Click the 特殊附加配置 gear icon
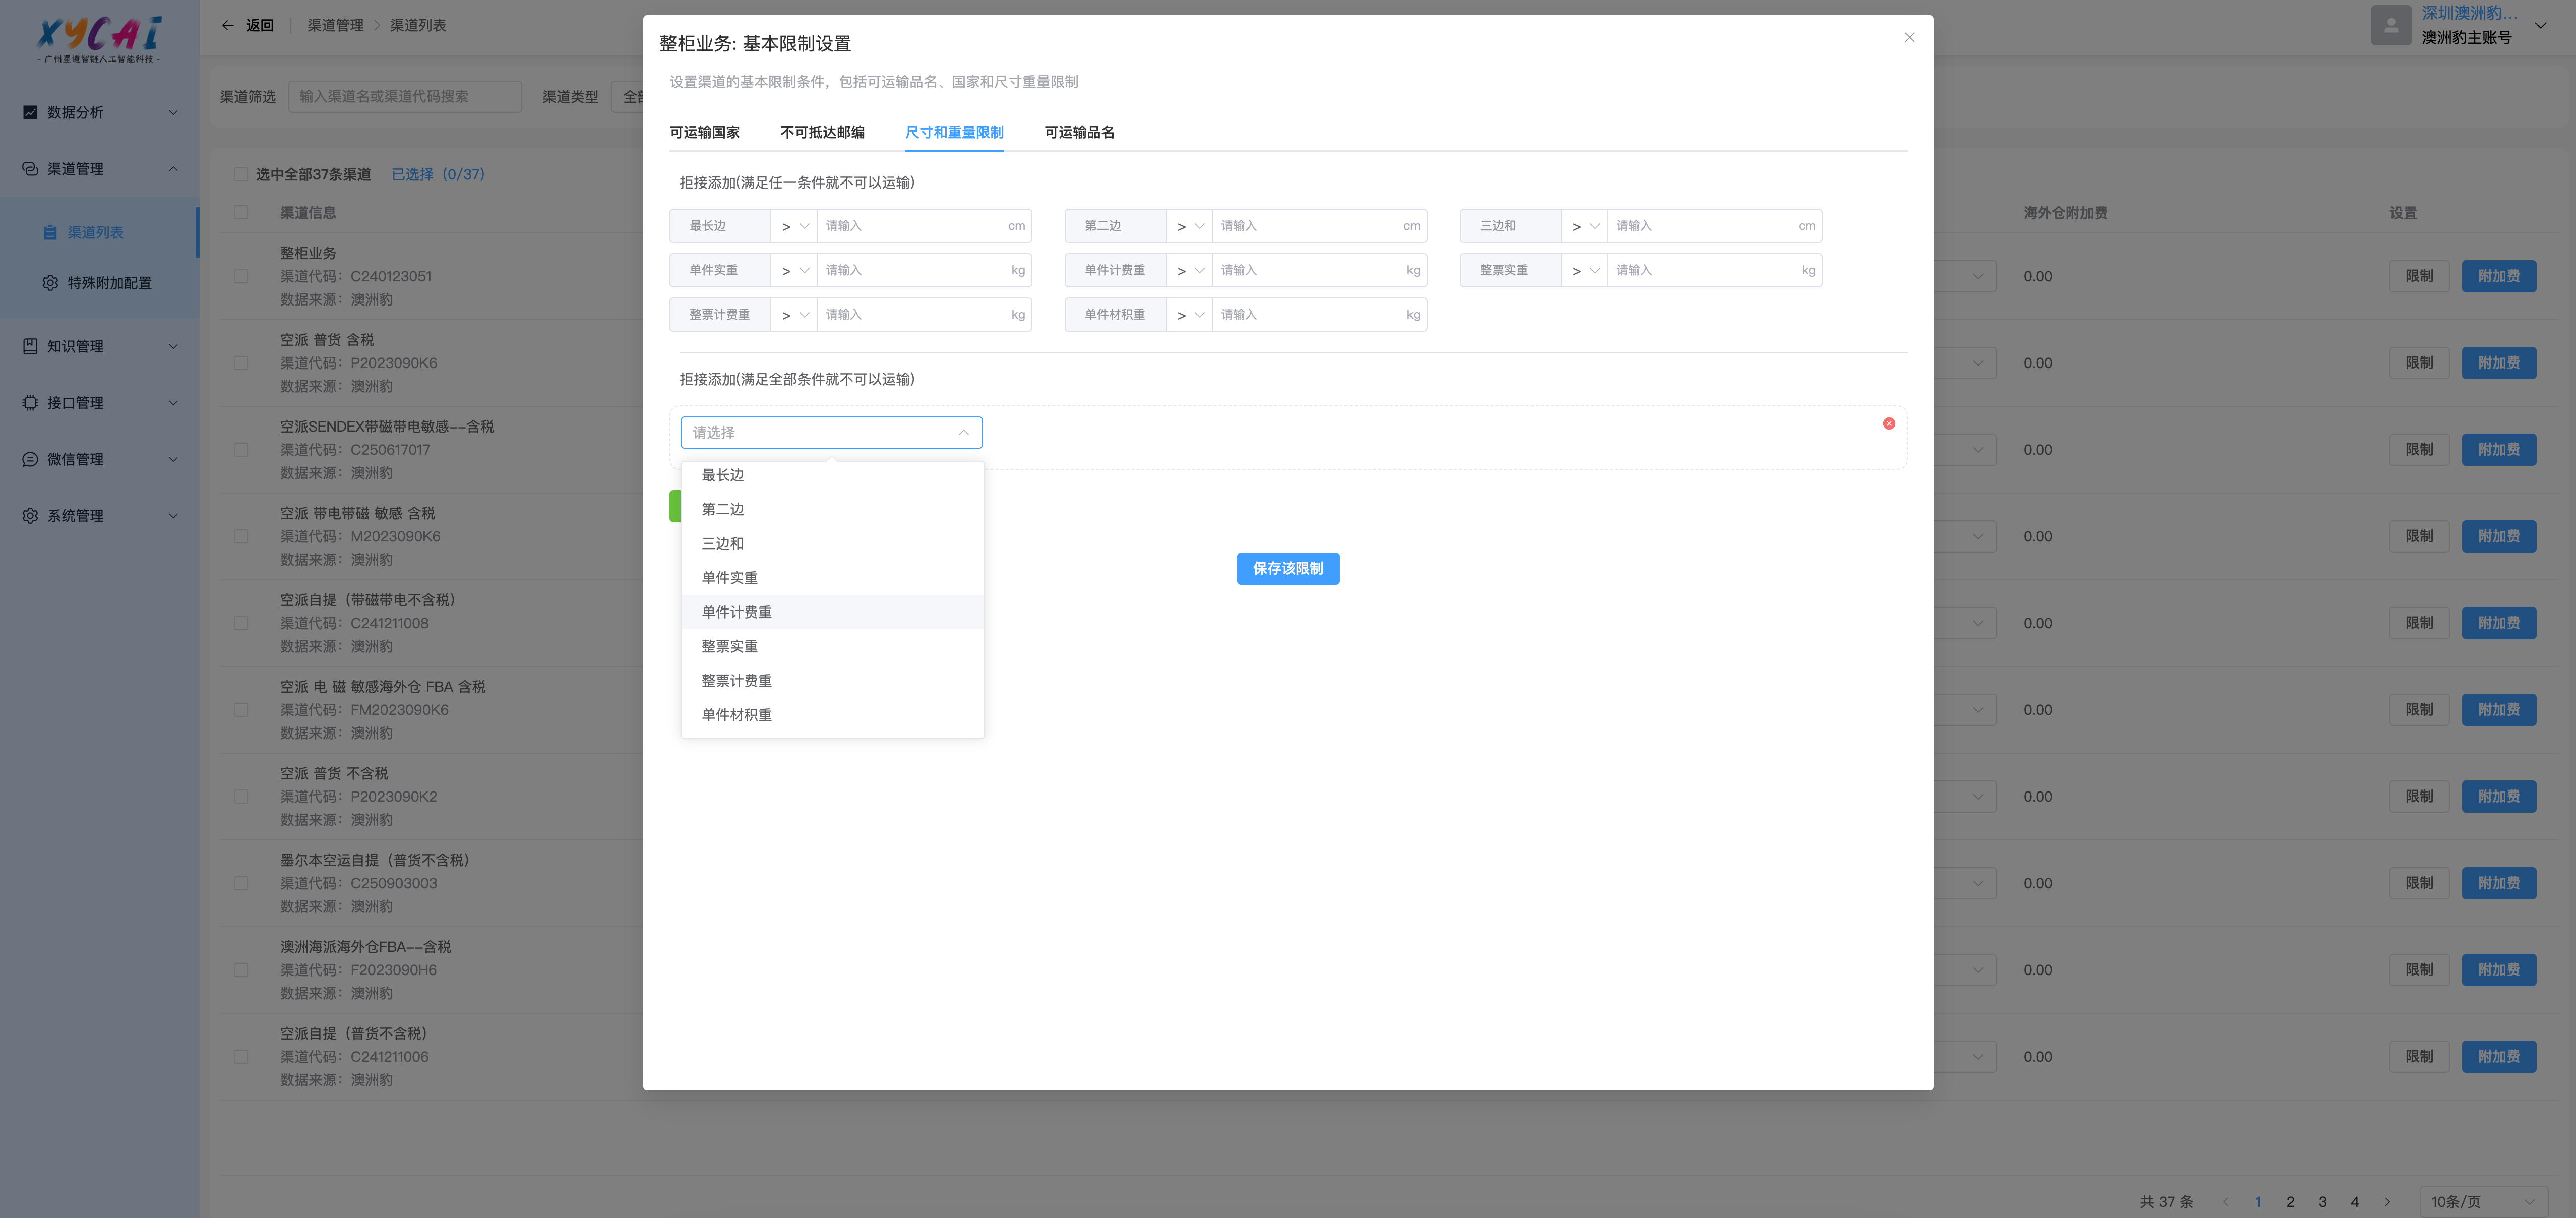The width and height of the screenshot is (2576, 1218). (x=50, y=283)
